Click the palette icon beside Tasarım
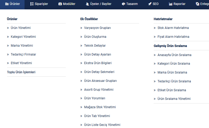 pyautogui.click(x=123, y=4)
